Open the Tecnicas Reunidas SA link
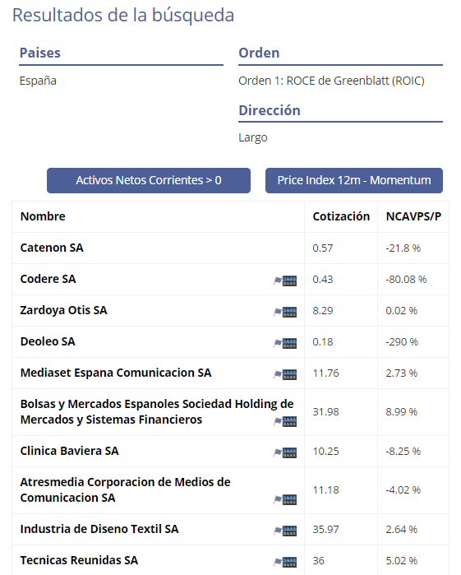The height and width of the screenshot is (575, 461). 79,560
